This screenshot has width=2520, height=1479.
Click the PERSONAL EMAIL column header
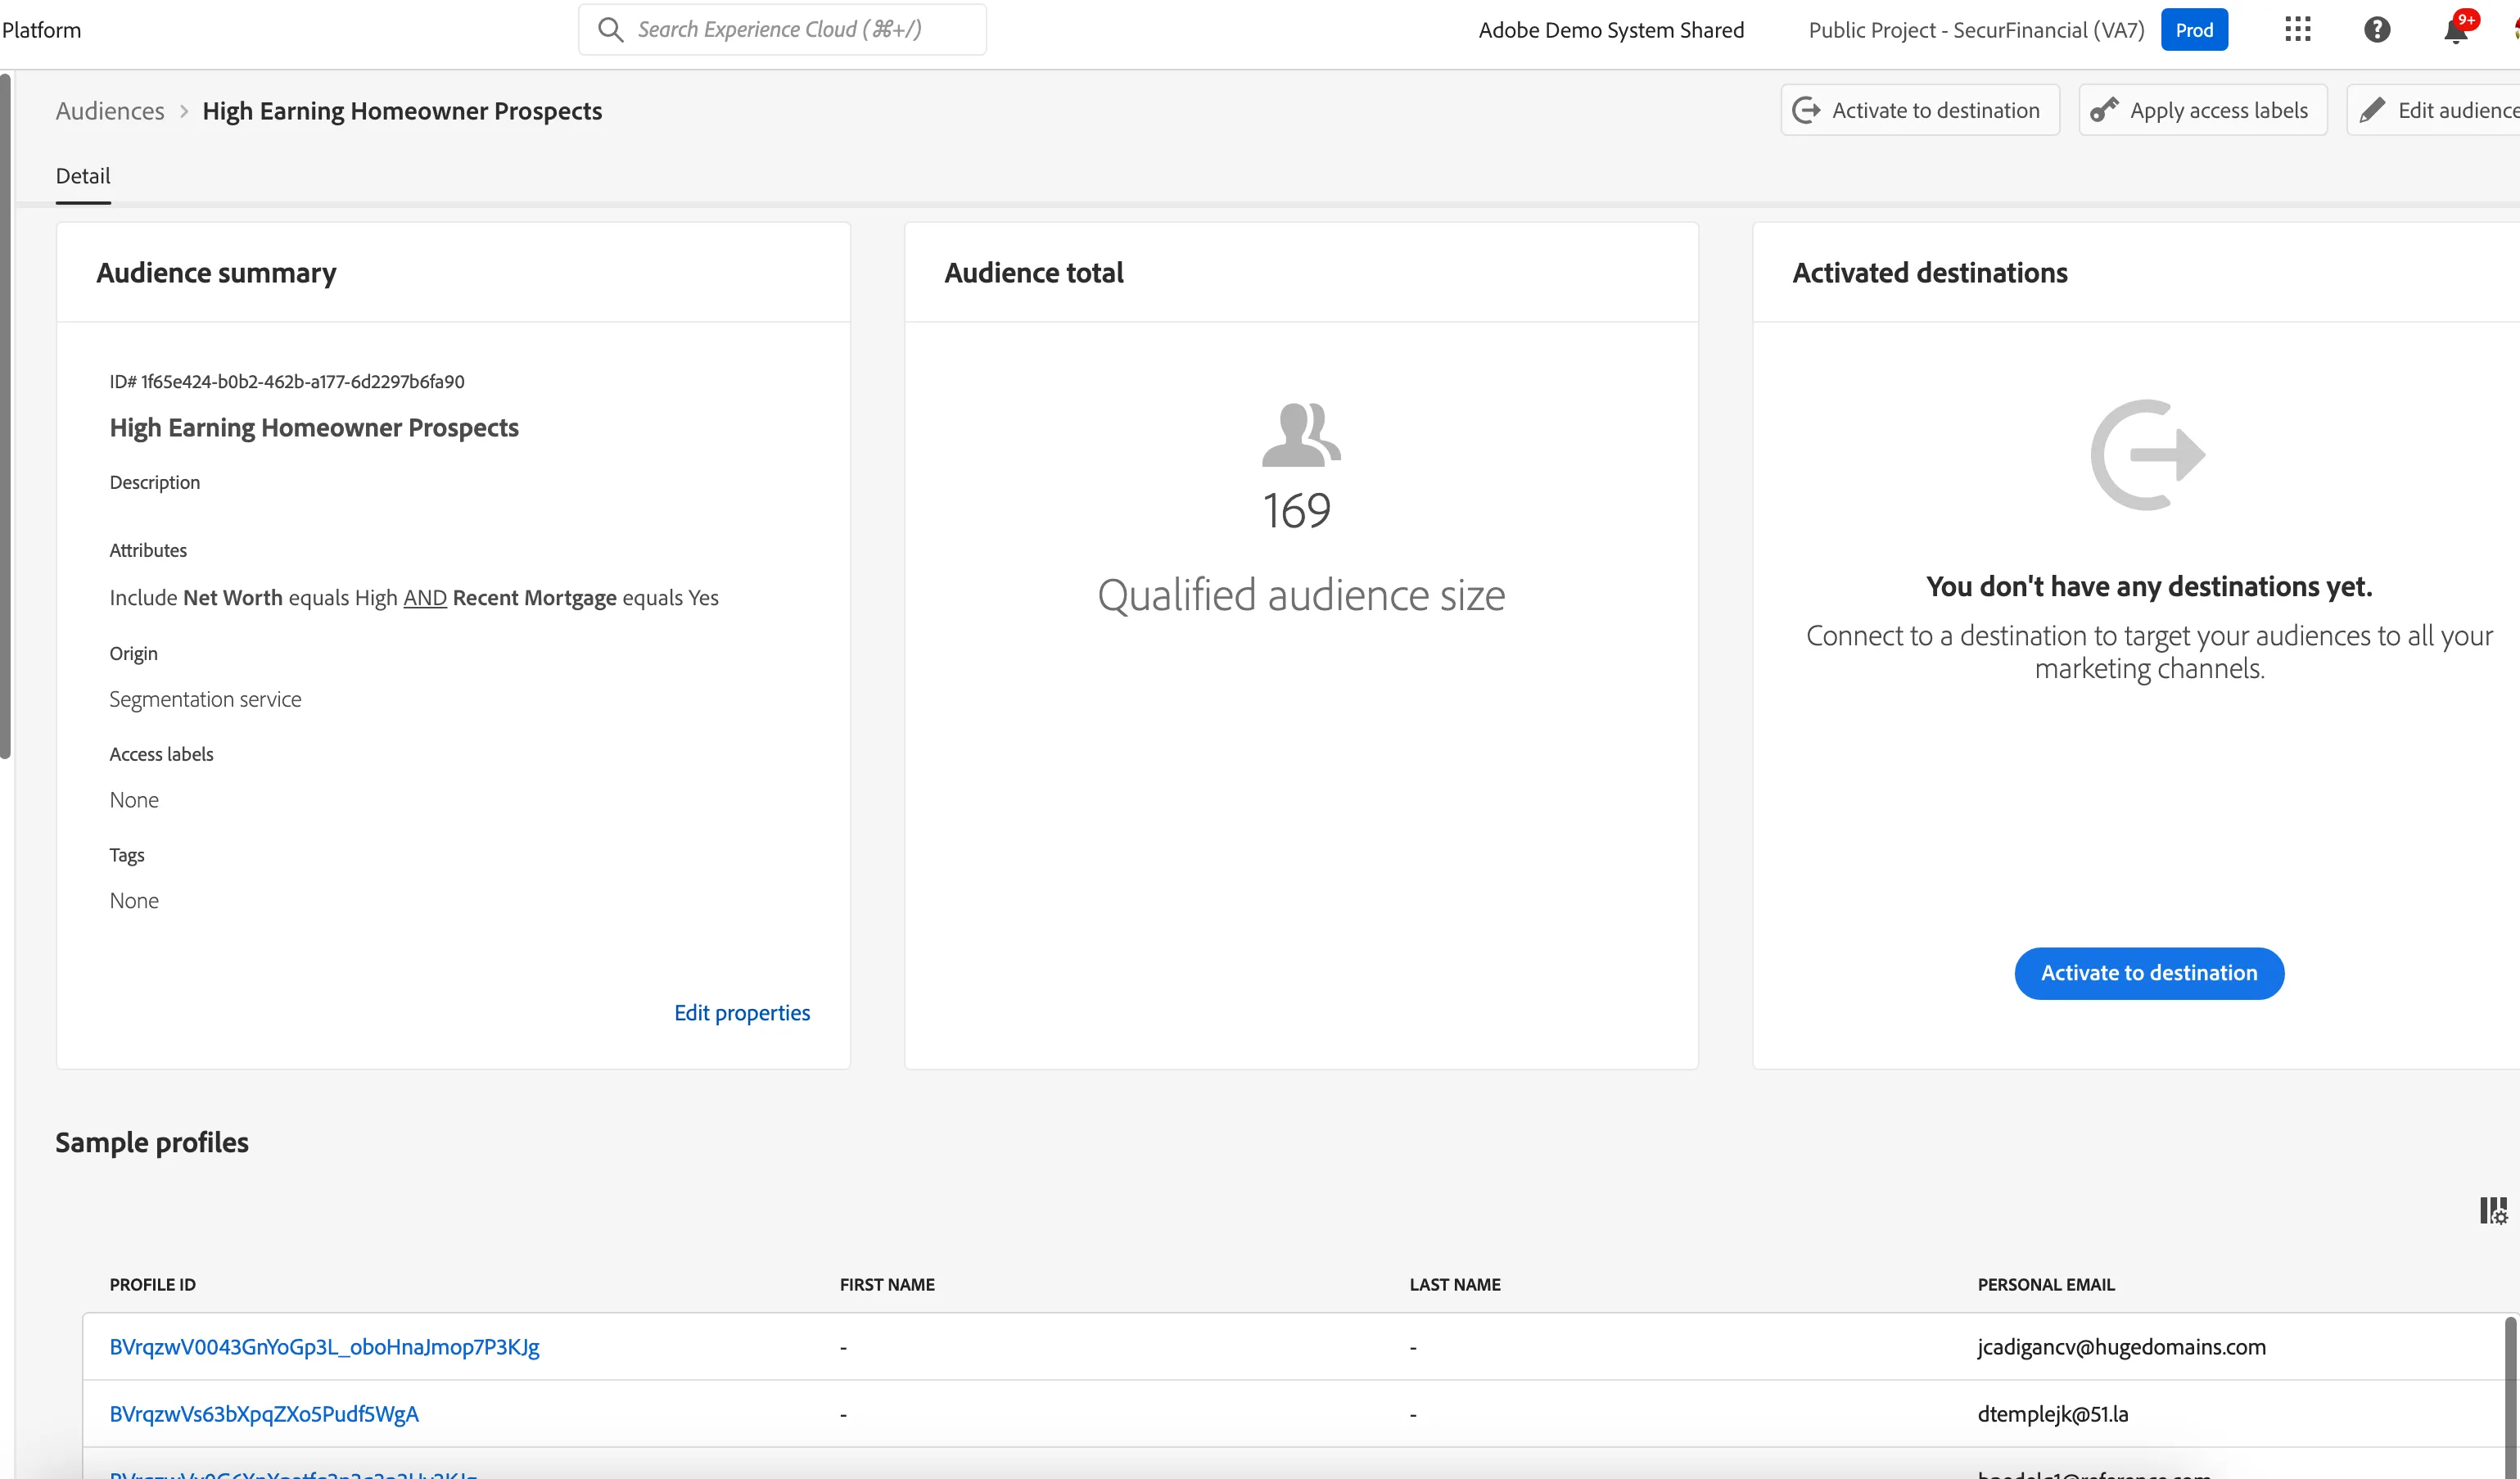pos(2046,1285)
